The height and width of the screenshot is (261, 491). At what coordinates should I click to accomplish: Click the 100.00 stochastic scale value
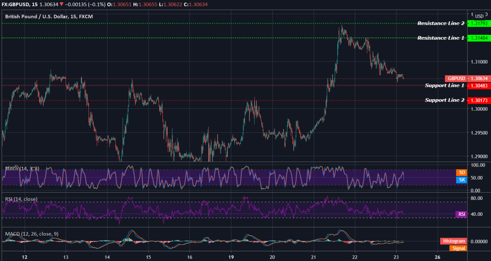pyautogui.click(x=478, y=165)
